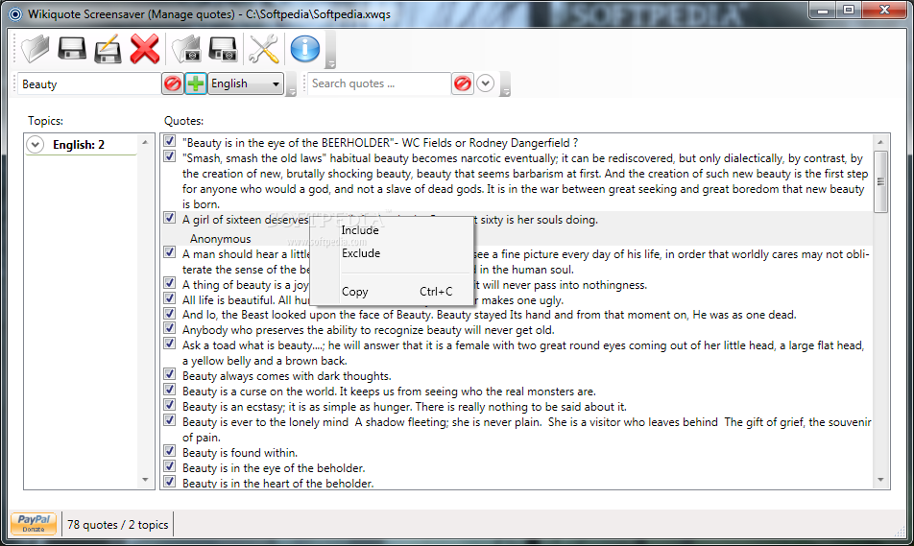Open the search toolbar overflow arrow
The width and height of the screenshot is (914, 546).
click(506, 91)
